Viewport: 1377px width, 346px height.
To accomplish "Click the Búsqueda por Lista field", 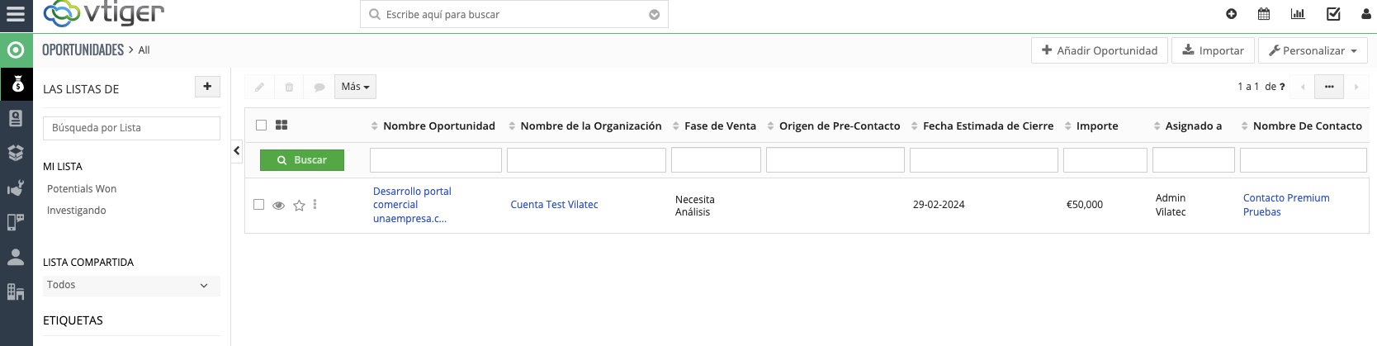I will (x=131, y=128).
